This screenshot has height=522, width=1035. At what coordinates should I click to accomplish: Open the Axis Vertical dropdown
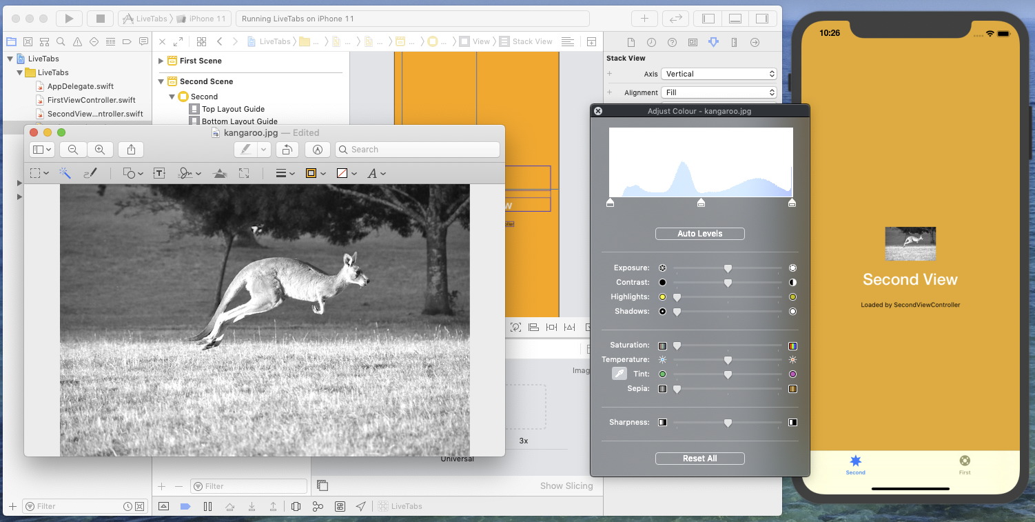(719, 74)
